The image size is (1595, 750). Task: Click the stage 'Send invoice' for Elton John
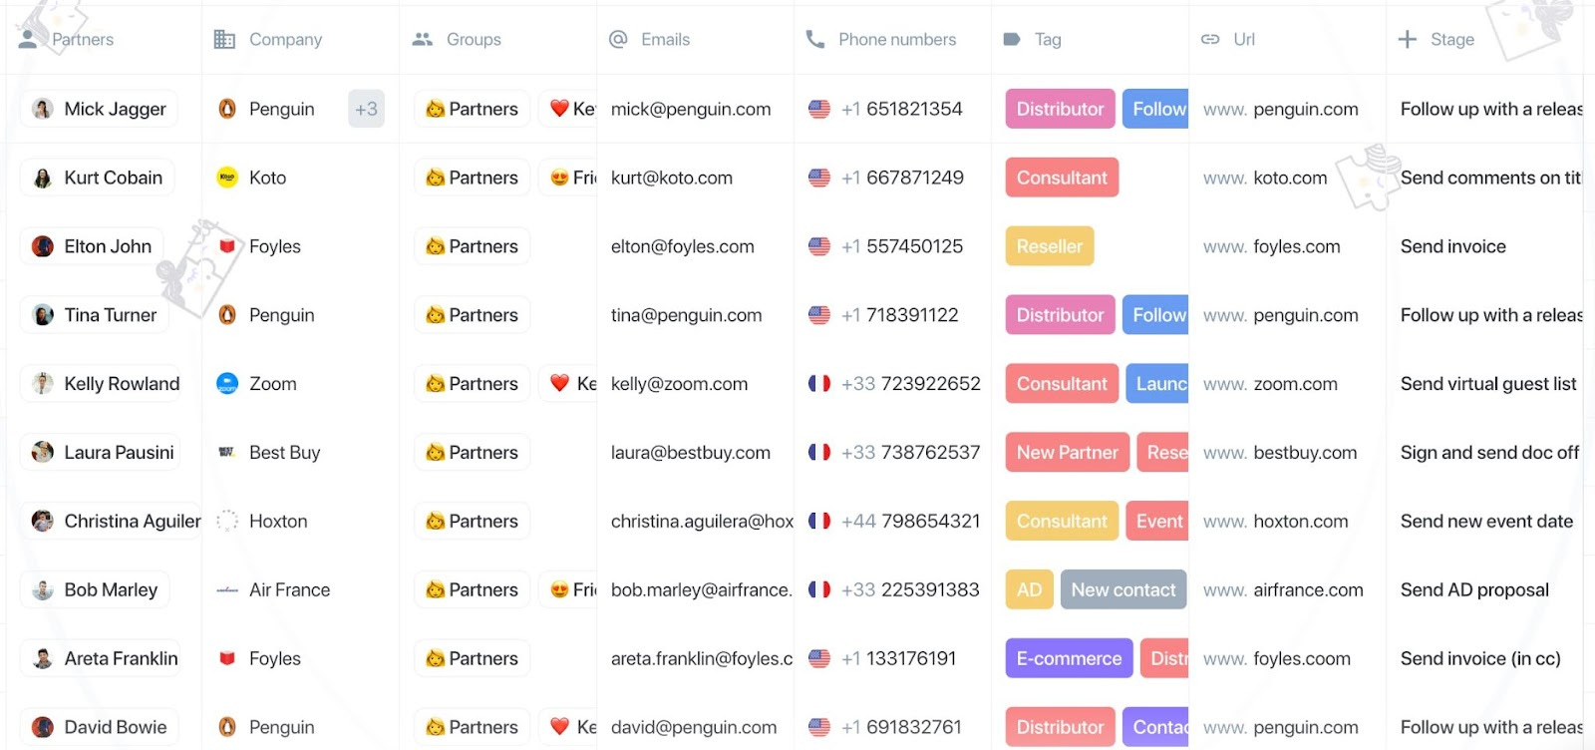click(x=1453, y=246)
